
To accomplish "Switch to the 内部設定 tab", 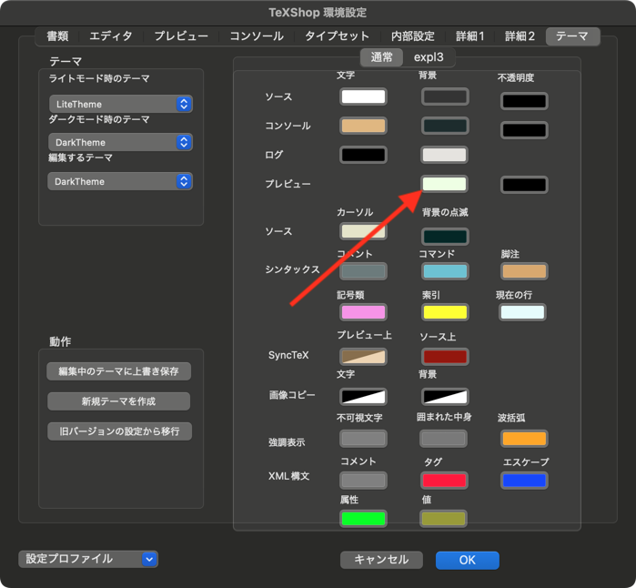I will pos(412,36).
